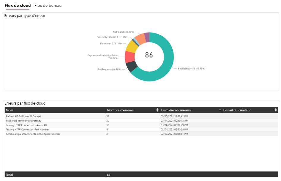Click the Erreurs par type d'erreur title
The height and width of the screenshot is (181, 281).
point(25,16)
